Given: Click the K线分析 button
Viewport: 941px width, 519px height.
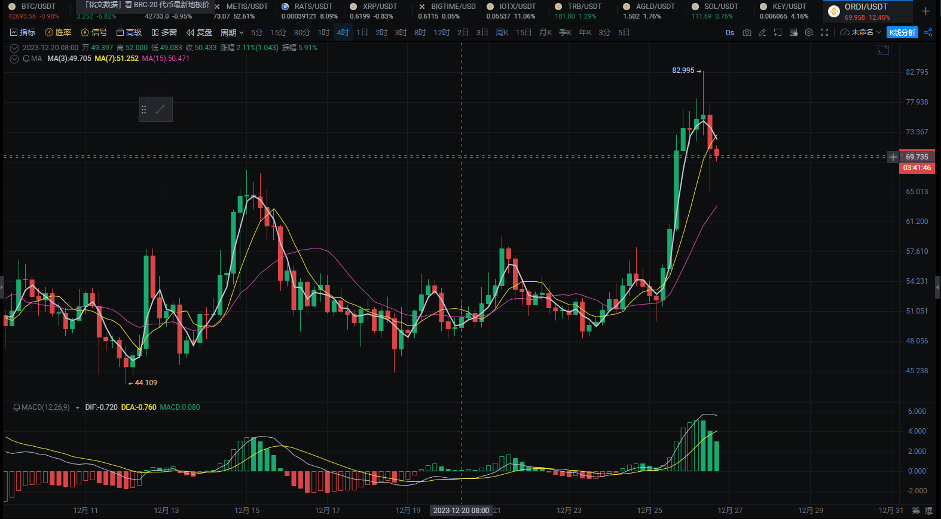Looking at the screenshot, I should pyautogui.click(x=902, y=32).
